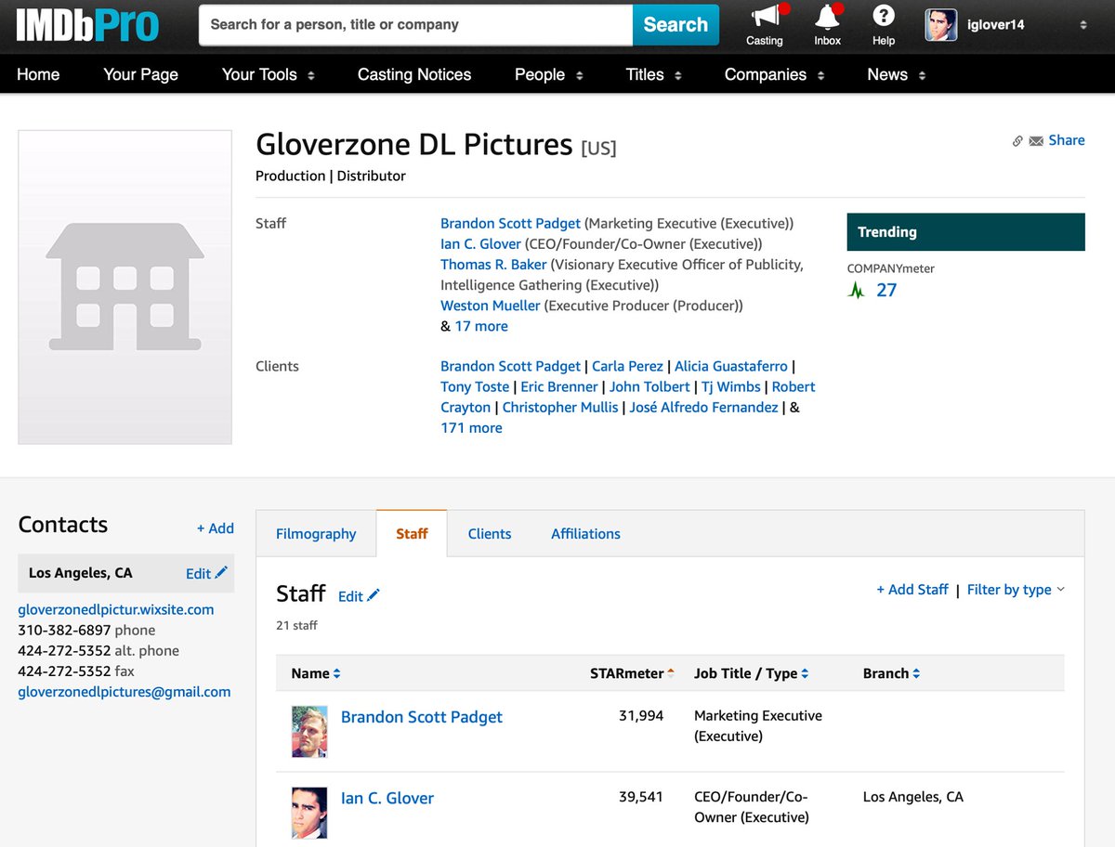Open John Tolbert client link

[x=649, y=387]
